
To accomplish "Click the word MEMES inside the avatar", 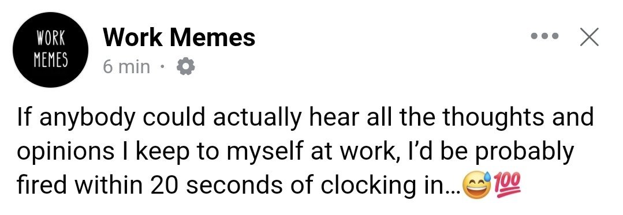I will click(51, 59).
